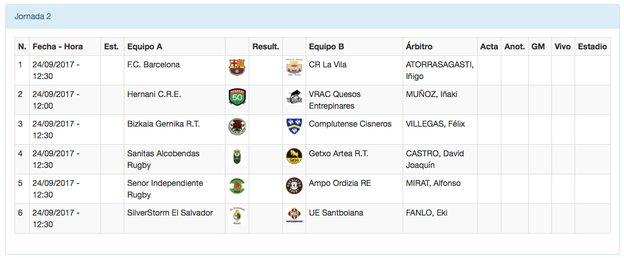Click the UE Santboiana team logo
Viewport: 624px width, 258px height.
294,216
